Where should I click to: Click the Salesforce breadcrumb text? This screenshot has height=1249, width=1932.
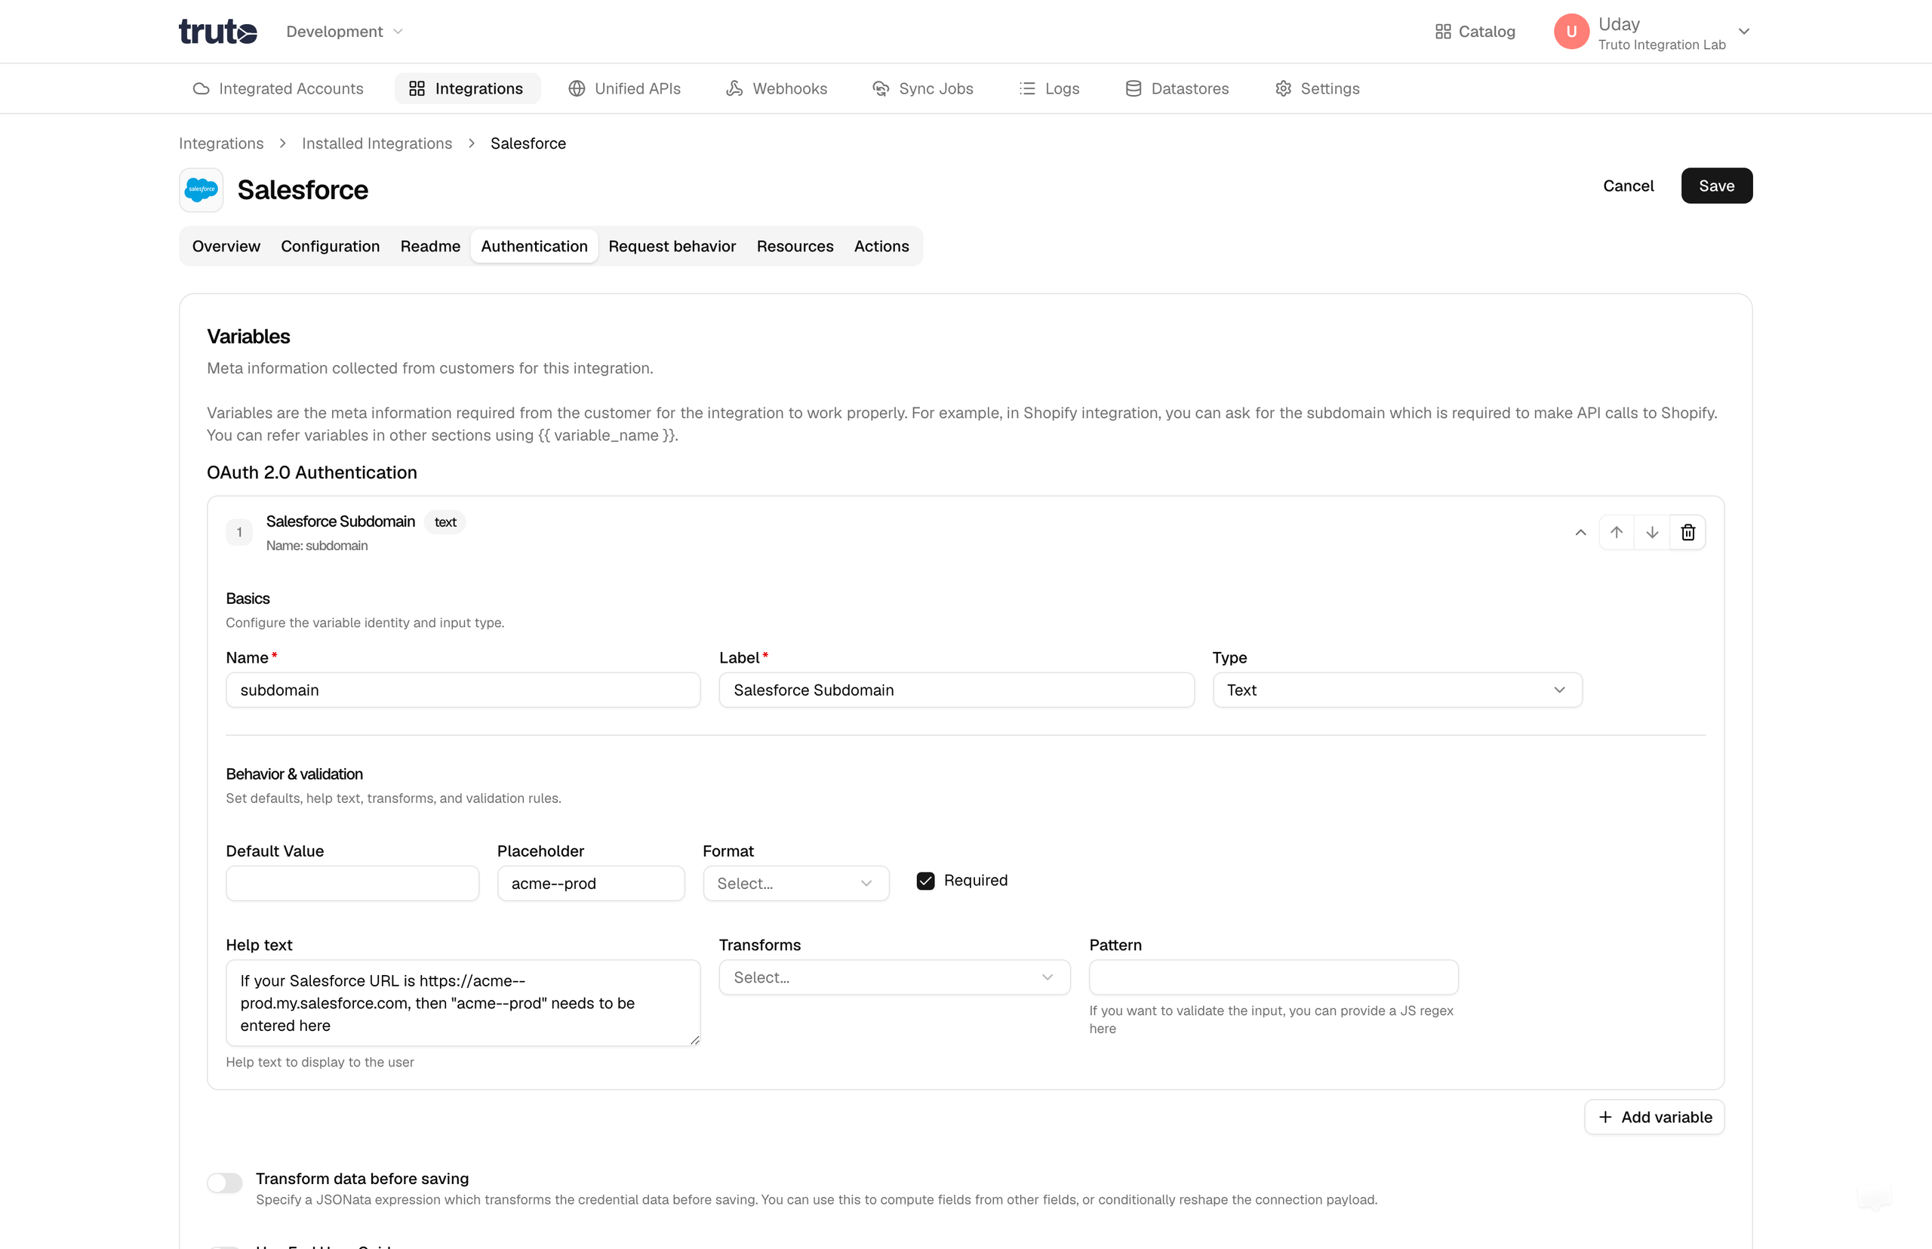pyautogui.click(x=528, y=143)
